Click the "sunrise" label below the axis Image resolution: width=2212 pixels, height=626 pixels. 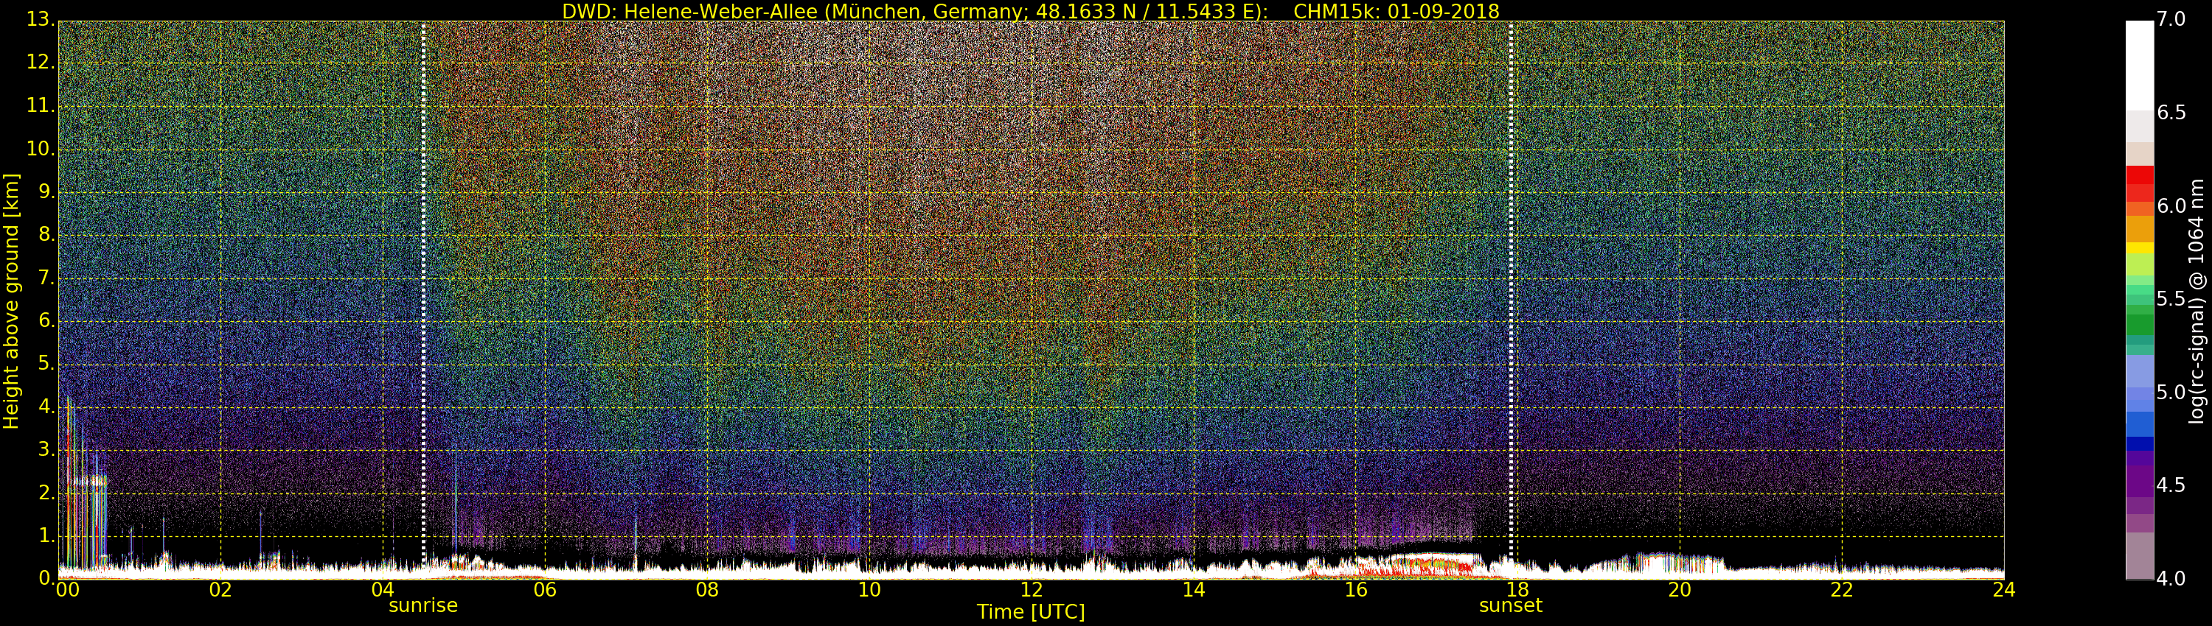422,605
